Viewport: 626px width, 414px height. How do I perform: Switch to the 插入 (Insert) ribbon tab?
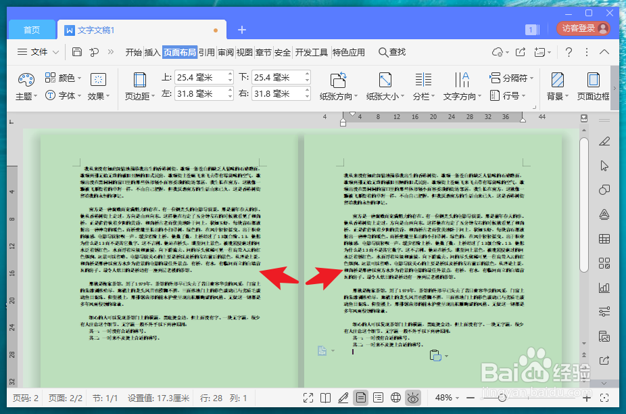pos(152,51)
